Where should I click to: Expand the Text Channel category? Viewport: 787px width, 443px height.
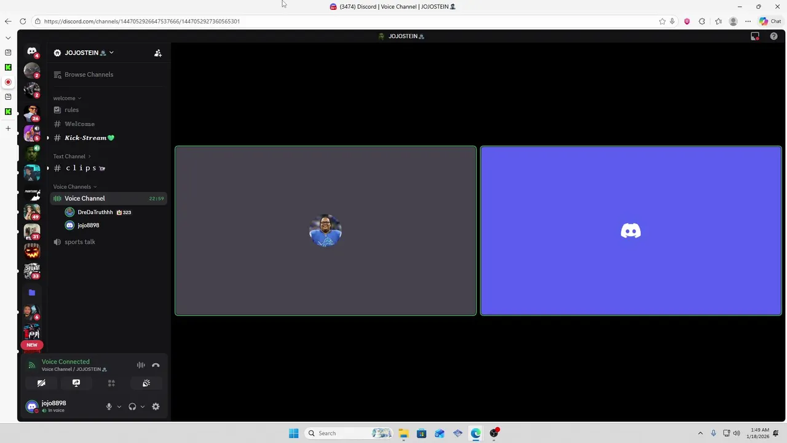coord(72,156)
